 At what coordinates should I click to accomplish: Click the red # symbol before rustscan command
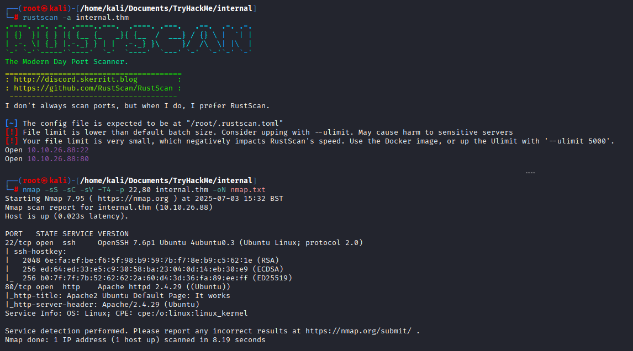[16, 18]
